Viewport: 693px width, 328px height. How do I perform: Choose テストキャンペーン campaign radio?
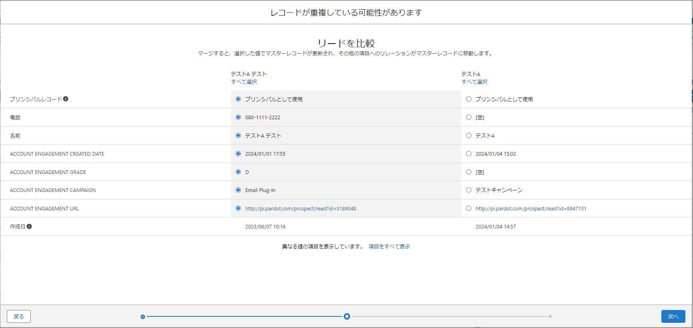pos(469,190)
